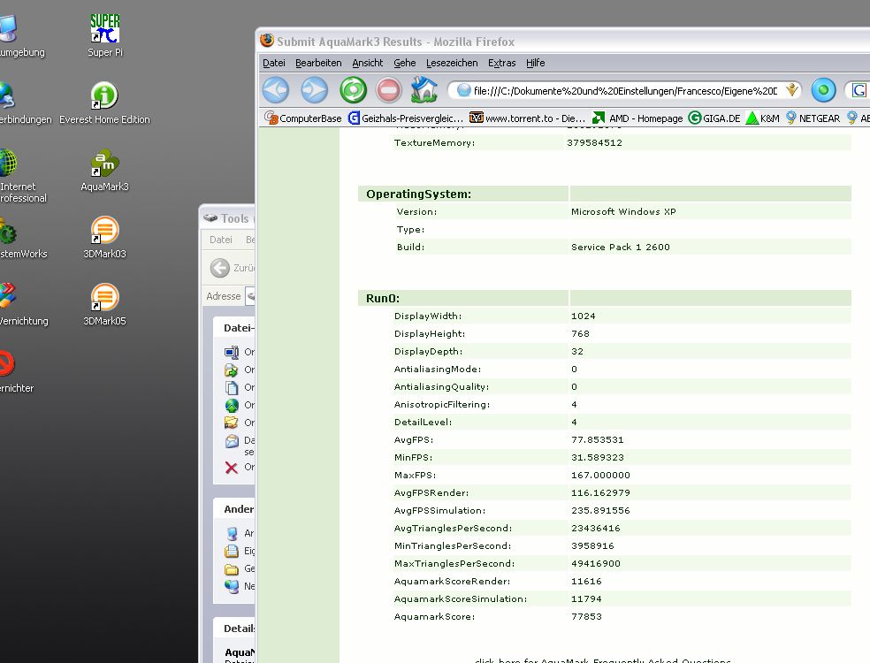Click the AvgFPS value 77.853531
The height and width of the screenshot is (663, 870).
coord(597,440)
